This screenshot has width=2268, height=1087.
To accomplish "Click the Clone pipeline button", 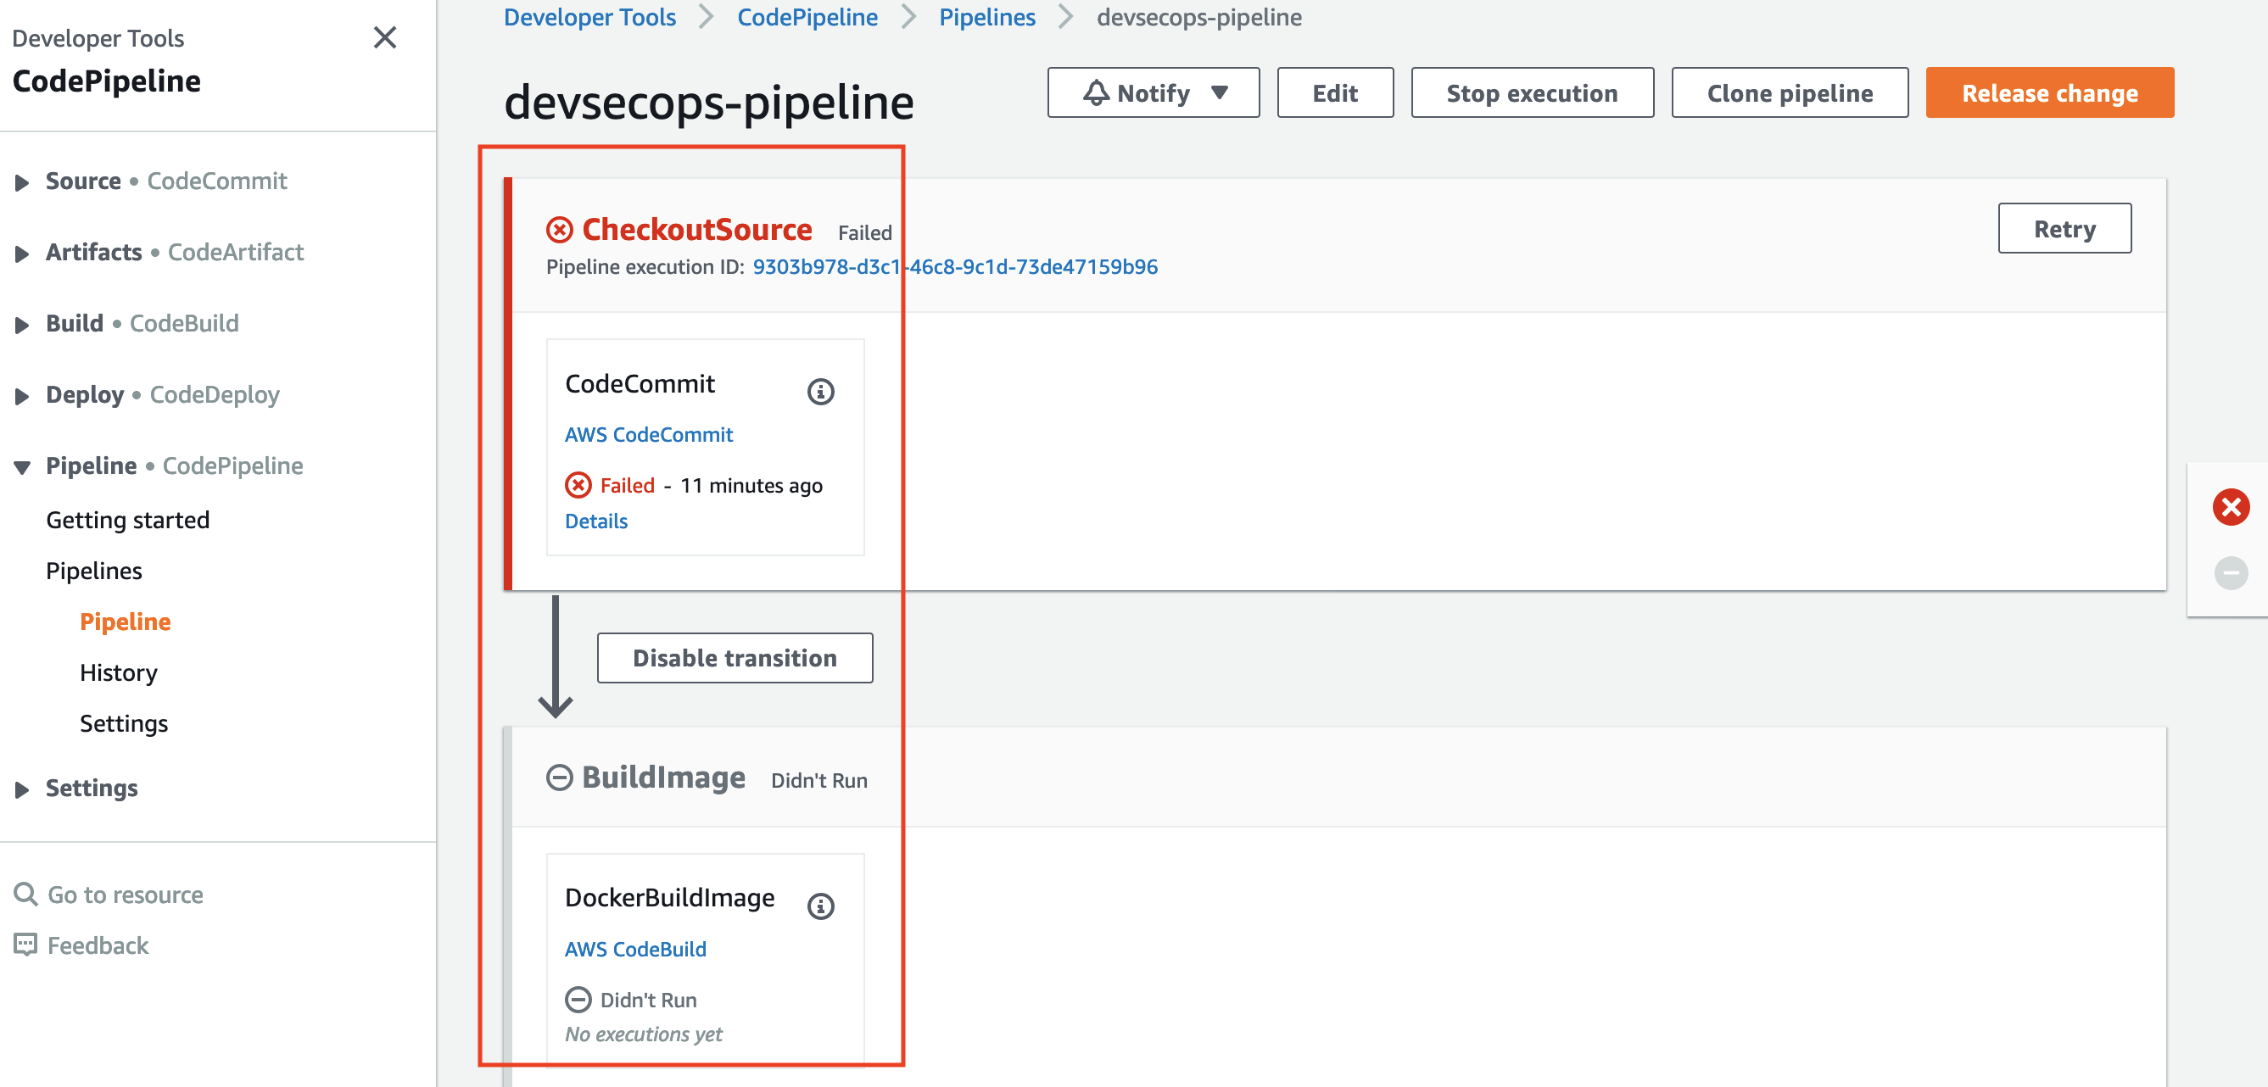I will 1790,92.
